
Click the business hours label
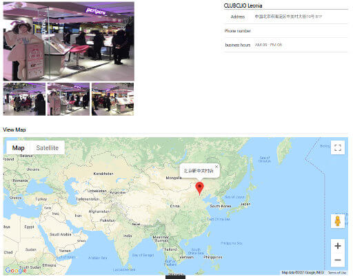(238, 45)
